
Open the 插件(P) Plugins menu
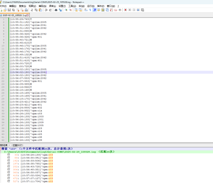click(101, 6)
